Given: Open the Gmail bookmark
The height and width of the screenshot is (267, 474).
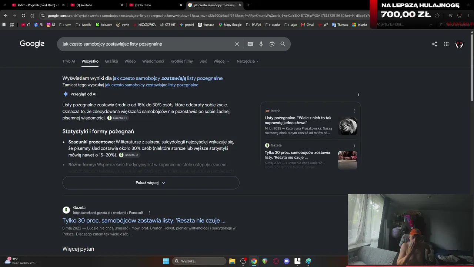Looking at the screenshot, I should click(x=308, y=25).
